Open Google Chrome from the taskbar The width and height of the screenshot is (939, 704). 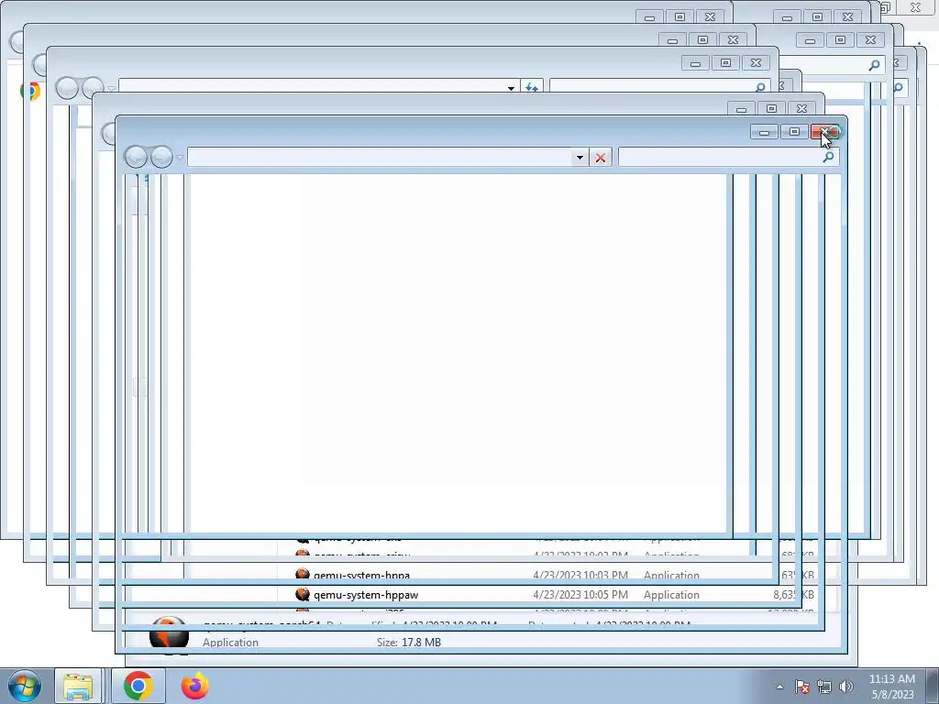coord(138,686)
